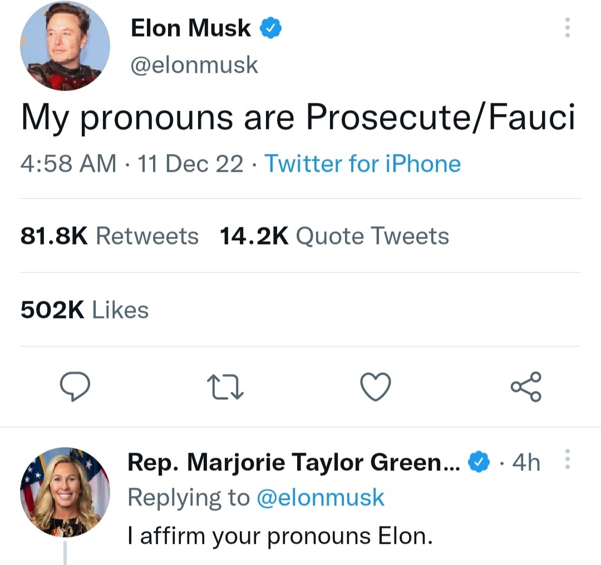Viewport: 601px width, 565px height.
Task: Open the Quote Tweets list
Action: coord(335,235)
